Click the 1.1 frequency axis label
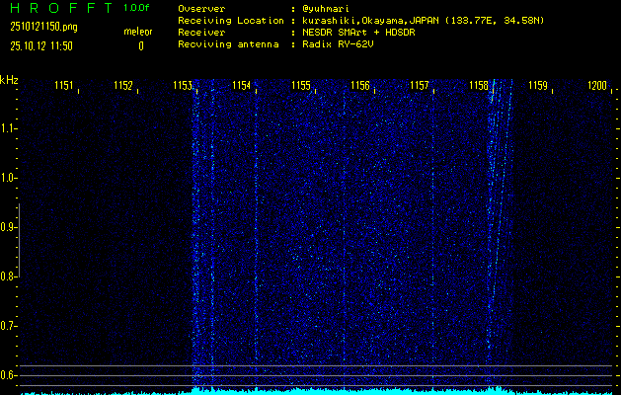 9,128
